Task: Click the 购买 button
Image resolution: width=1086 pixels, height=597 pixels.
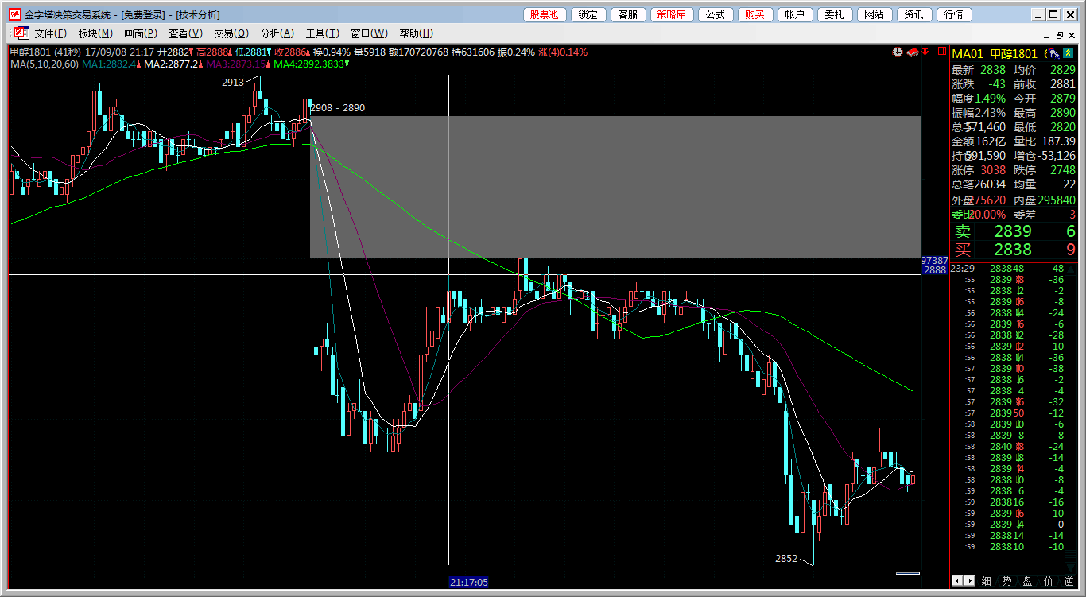Action: [755, 14]
